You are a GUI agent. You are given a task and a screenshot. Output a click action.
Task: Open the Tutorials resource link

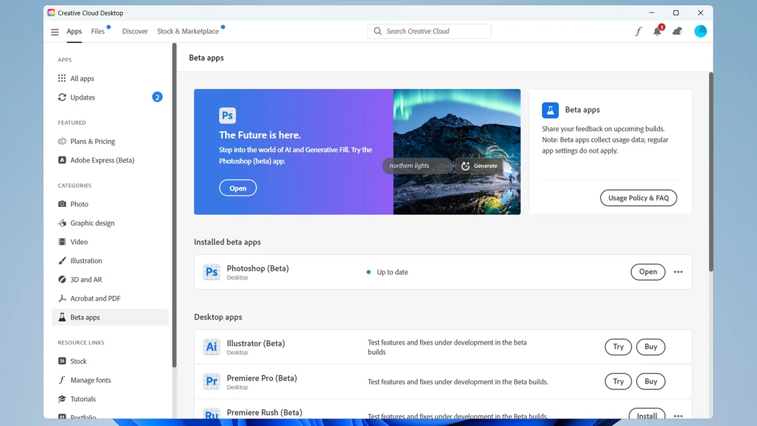click(x=83, y=399)
